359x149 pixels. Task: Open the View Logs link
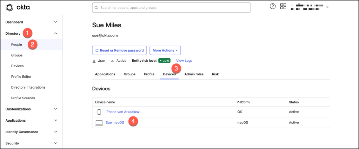184,61
